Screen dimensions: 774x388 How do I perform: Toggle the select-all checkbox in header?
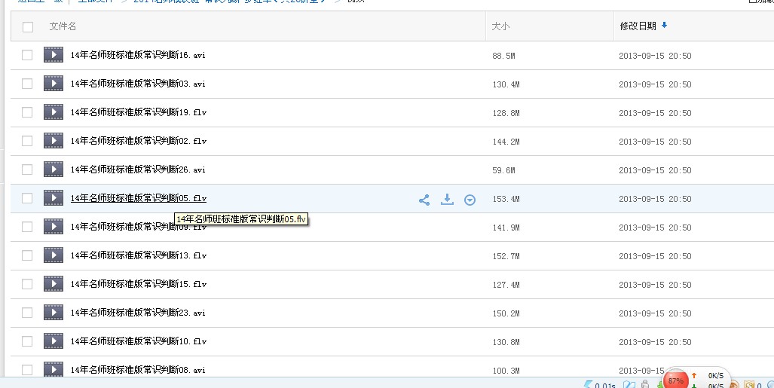[x=28, y=27]
